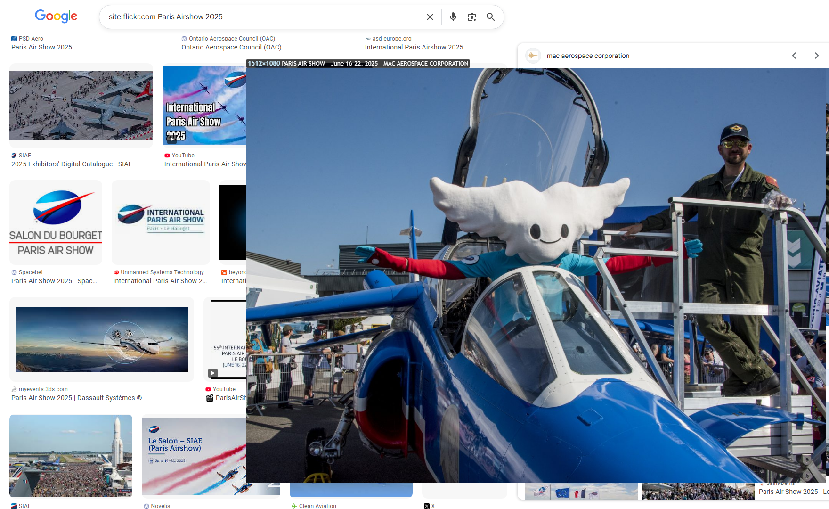This screenshot has height=509, width=829.
Task: Open Unmanned Systems Technology result title
Action: (x=160, y=281)
